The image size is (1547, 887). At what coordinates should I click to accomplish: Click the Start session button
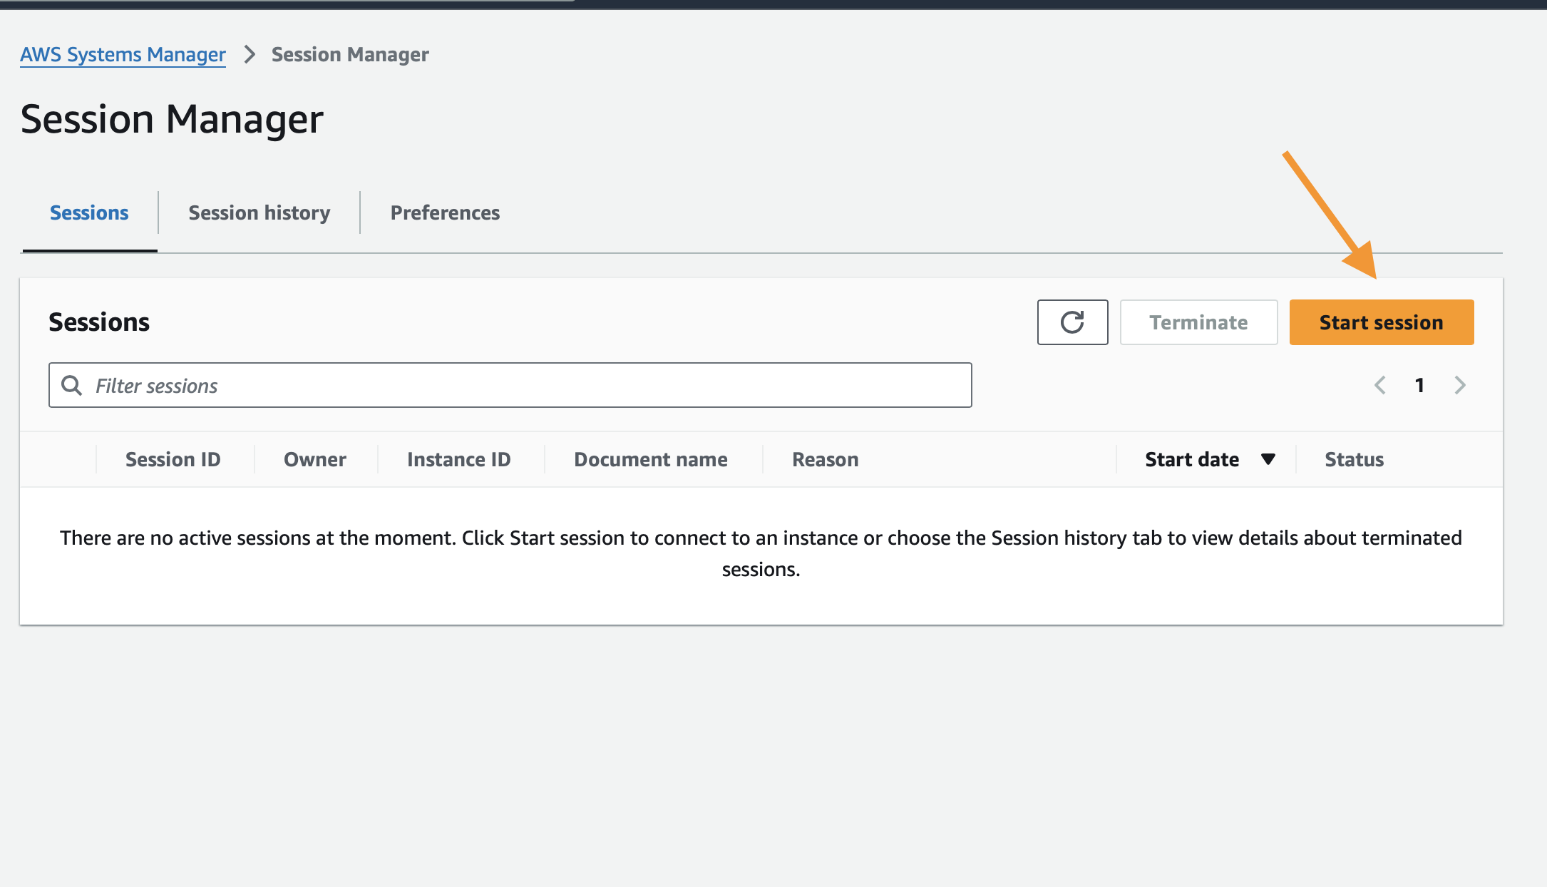(1381, 322)
